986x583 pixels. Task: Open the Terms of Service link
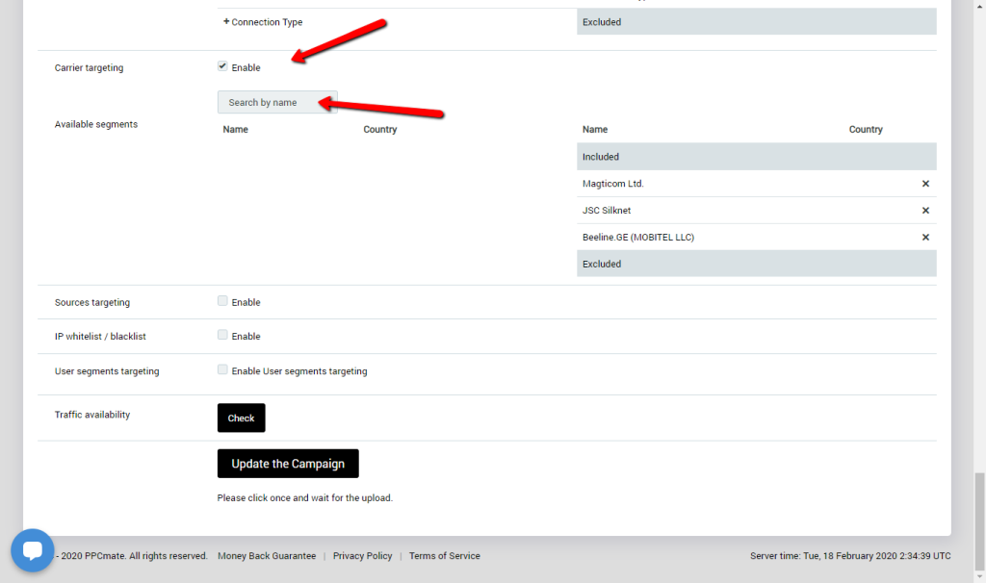coord(444,556)
